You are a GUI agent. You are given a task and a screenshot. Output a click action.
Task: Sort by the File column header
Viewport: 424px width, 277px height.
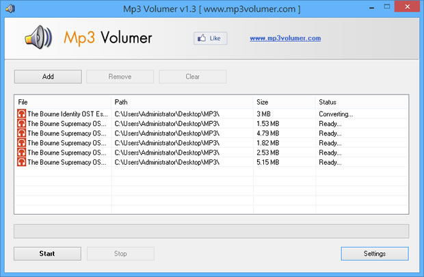63,102
